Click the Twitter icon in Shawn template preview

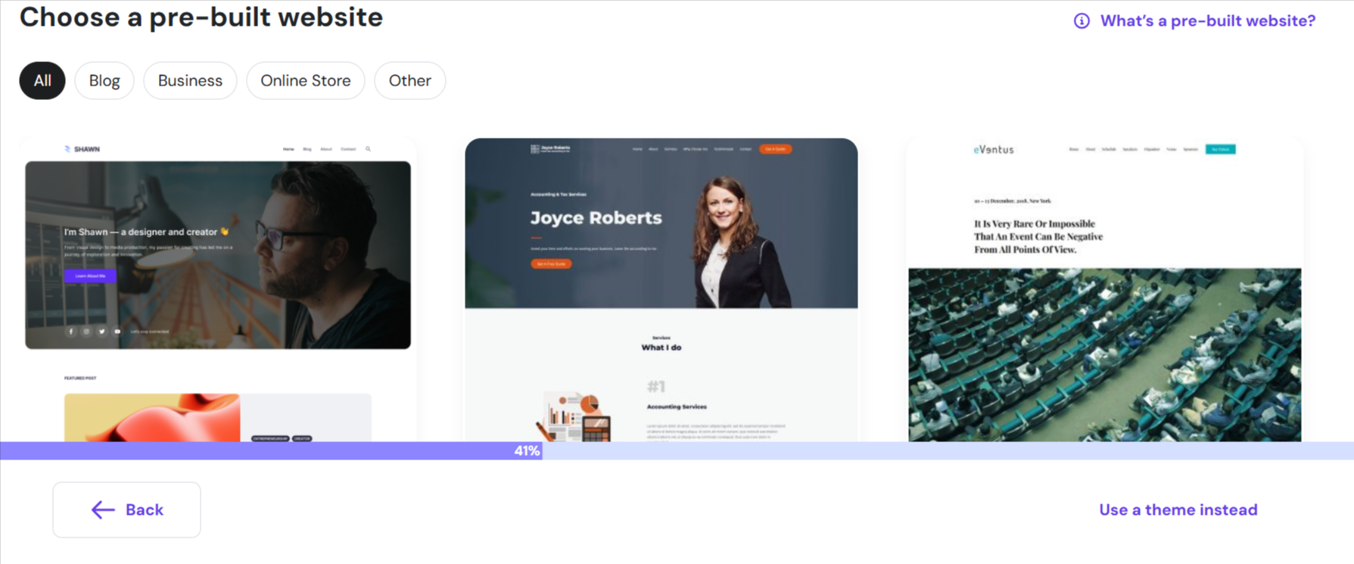(102, 332)
